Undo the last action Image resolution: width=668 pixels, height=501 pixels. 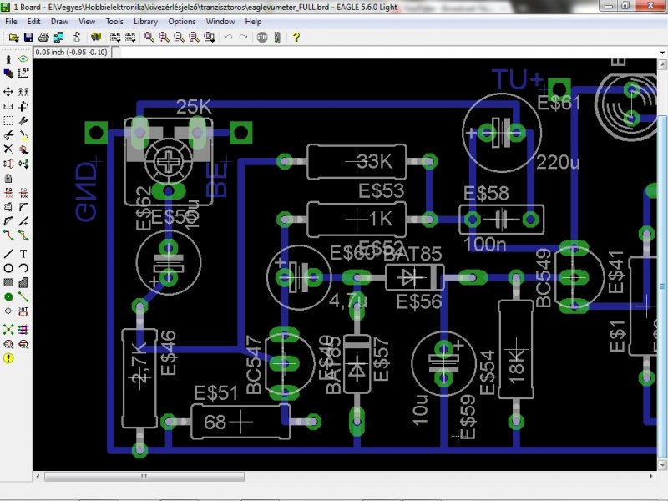click(x=228, y=38)
